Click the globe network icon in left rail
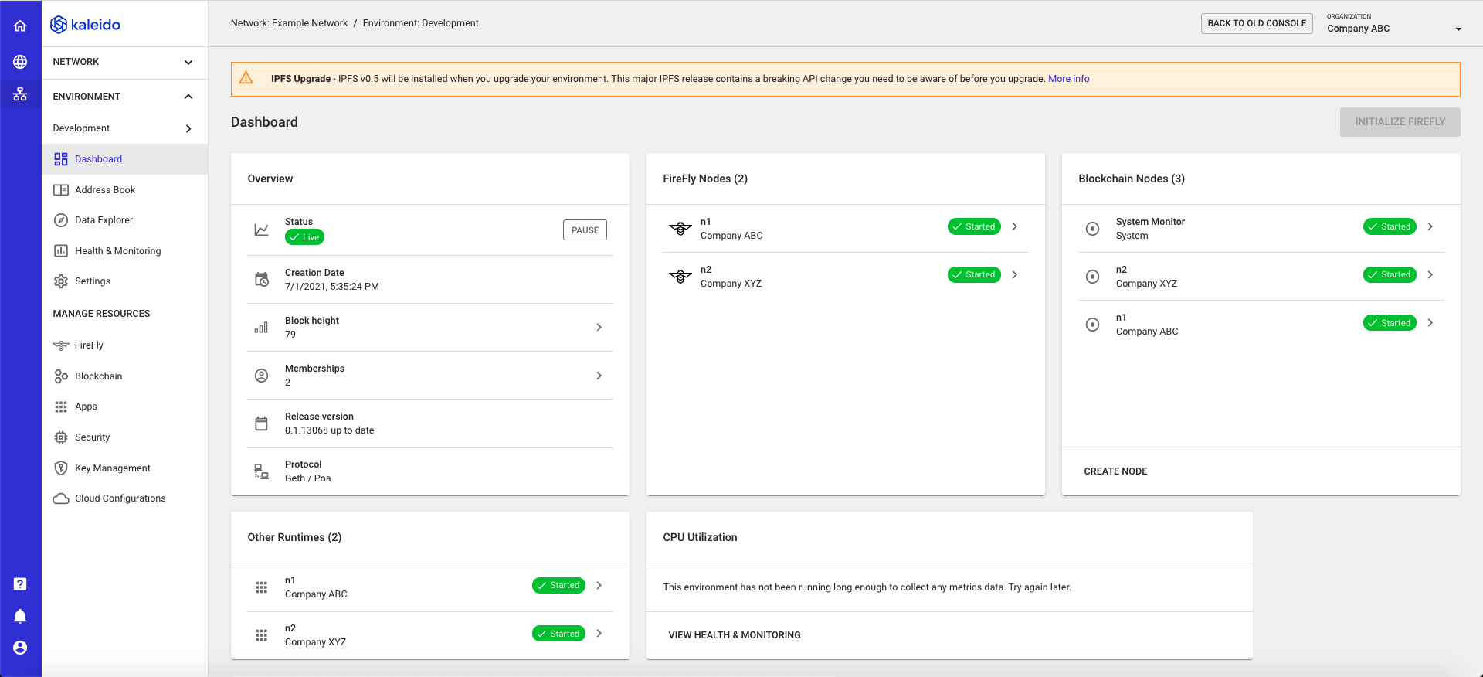The width and height of the screenshot is (1483, 677). [x=20, y=62]
